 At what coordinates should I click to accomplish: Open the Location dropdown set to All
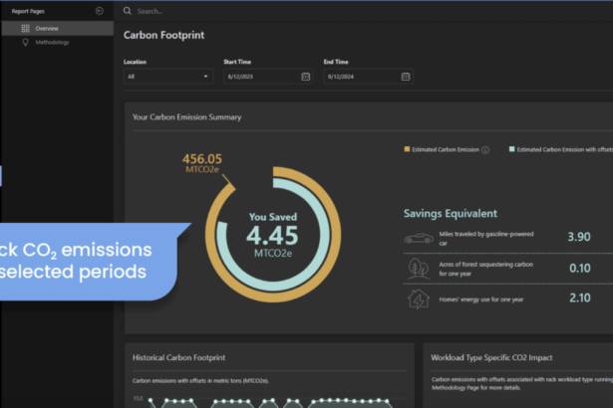tap(168, 77)
